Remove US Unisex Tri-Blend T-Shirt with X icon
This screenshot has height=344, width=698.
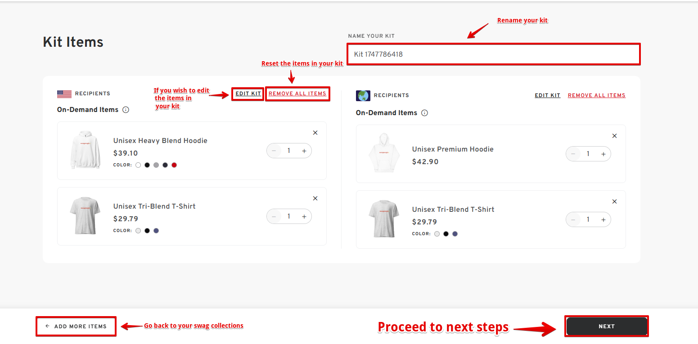tap(315, 198)
